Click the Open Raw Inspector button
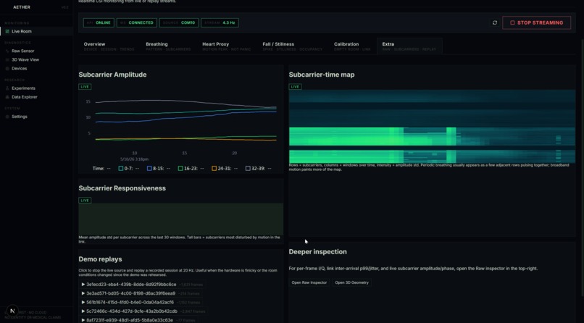584x323 pixels. coord(309,282)
